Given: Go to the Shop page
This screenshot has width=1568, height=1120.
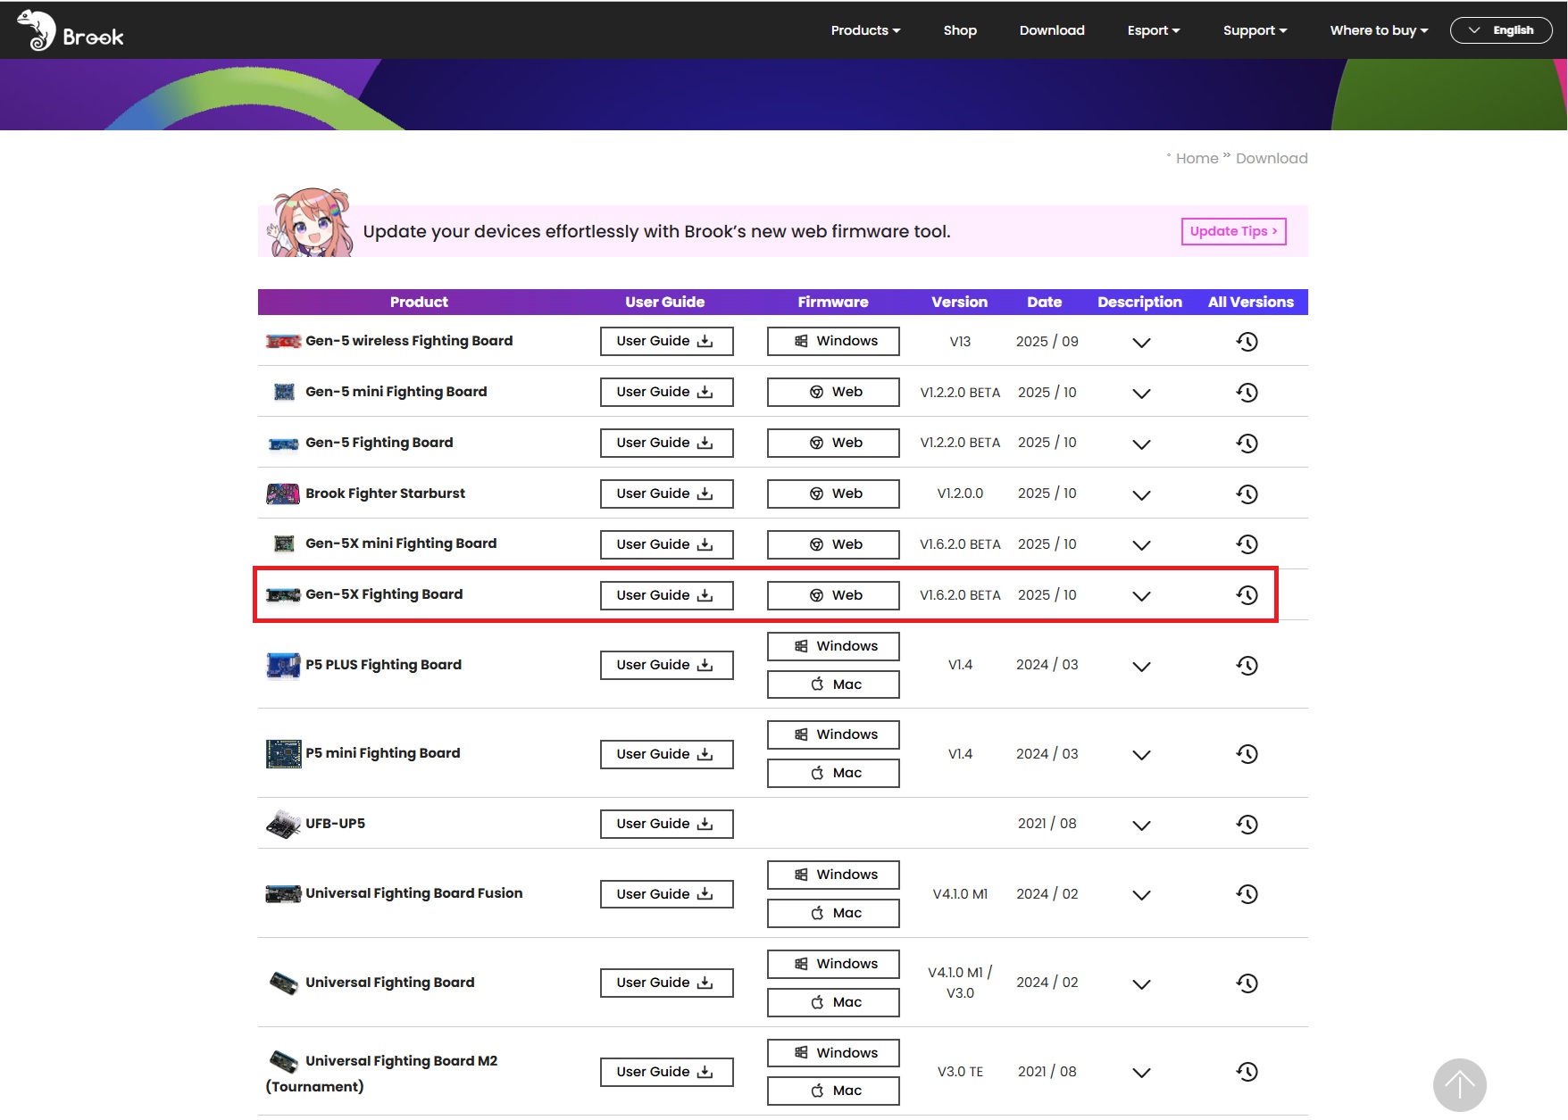Looking at the screenshot, I should pos(960,30).
